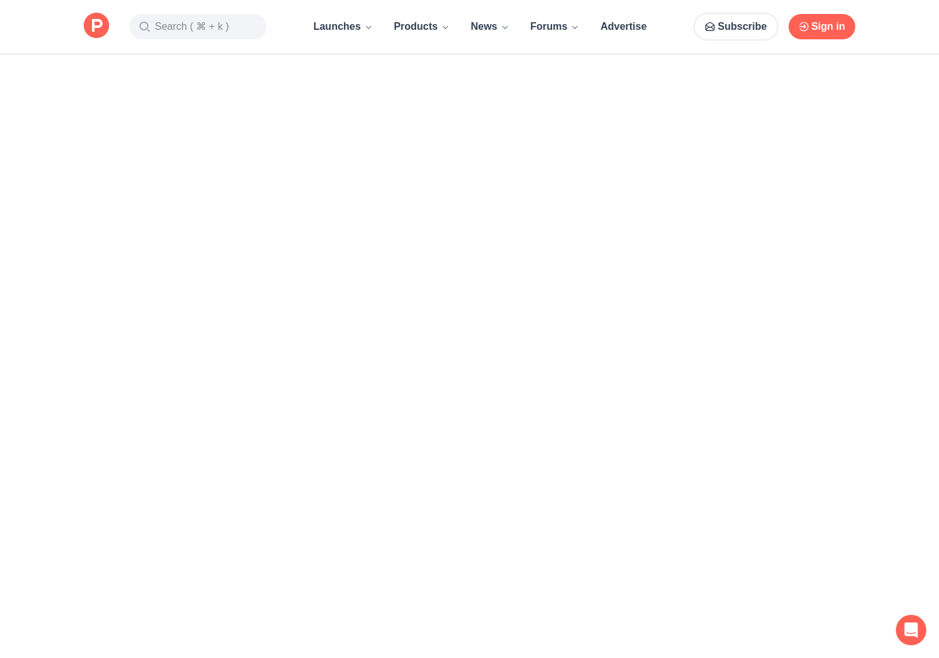This screenshot has height=658, width=939.
Task: Go to the Advertise page
Action: tap(623, 27)
